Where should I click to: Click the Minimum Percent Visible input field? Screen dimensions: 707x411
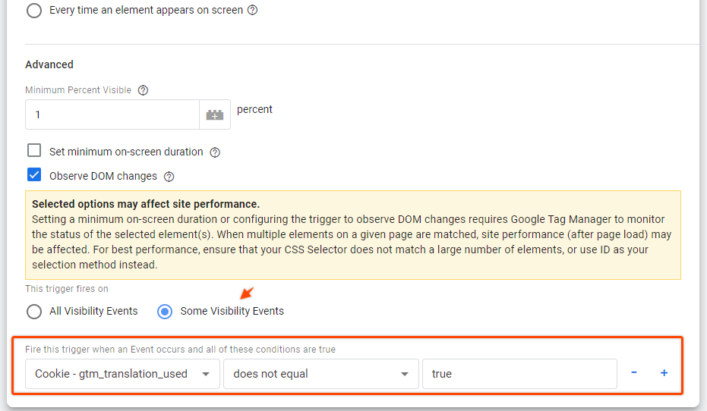point(112,115)
